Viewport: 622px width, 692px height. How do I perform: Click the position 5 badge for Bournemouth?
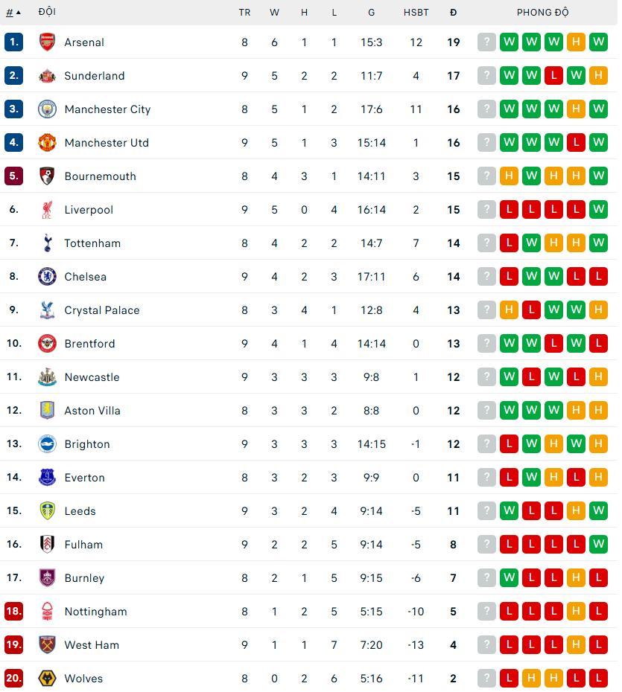tap(14, 176)
